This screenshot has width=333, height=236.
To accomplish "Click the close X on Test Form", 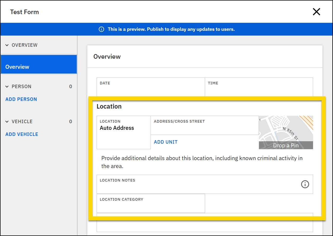I will point(317,12).
